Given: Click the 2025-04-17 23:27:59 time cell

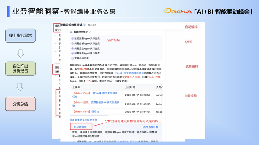Looking at the screenshot, I should point(138,95).
